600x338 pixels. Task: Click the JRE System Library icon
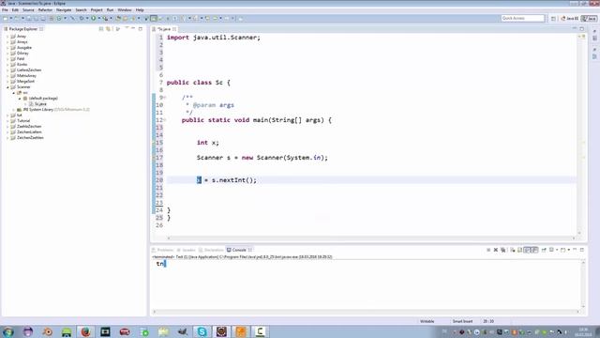19,110
